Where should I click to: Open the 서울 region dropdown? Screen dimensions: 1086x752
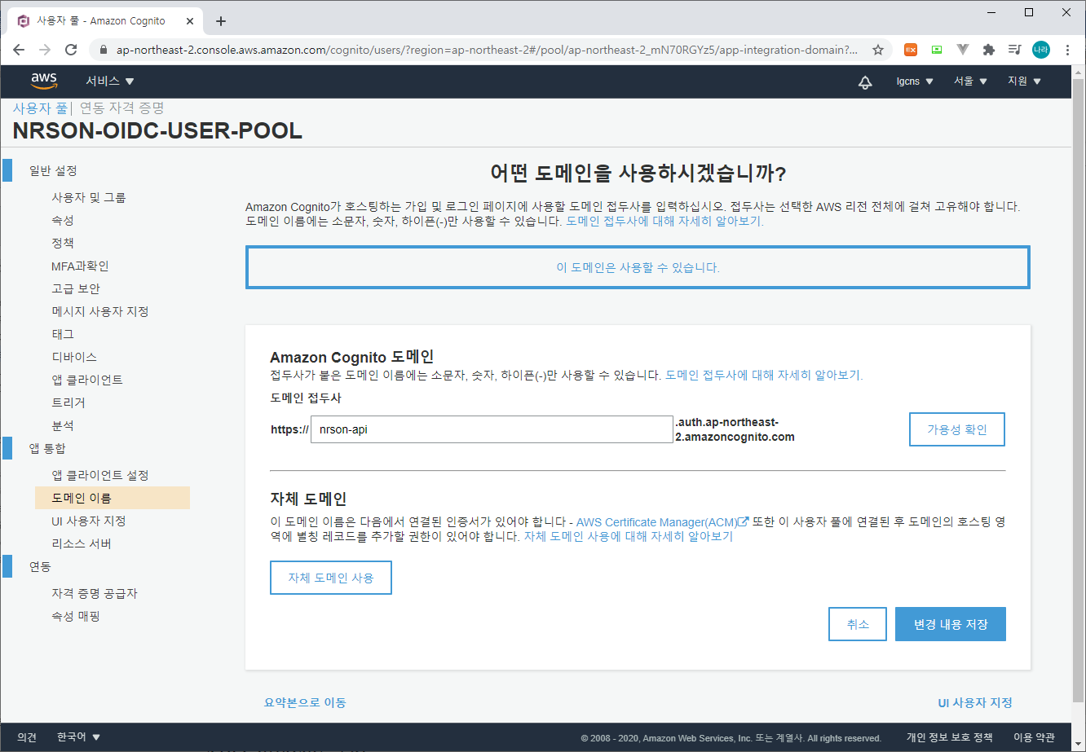tap(970, 81)
